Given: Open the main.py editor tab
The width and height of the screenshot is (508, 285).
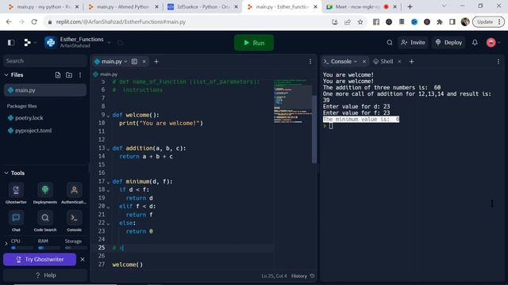Looking at the screenshot, I should pyautogui.click(x=111, y=62).
